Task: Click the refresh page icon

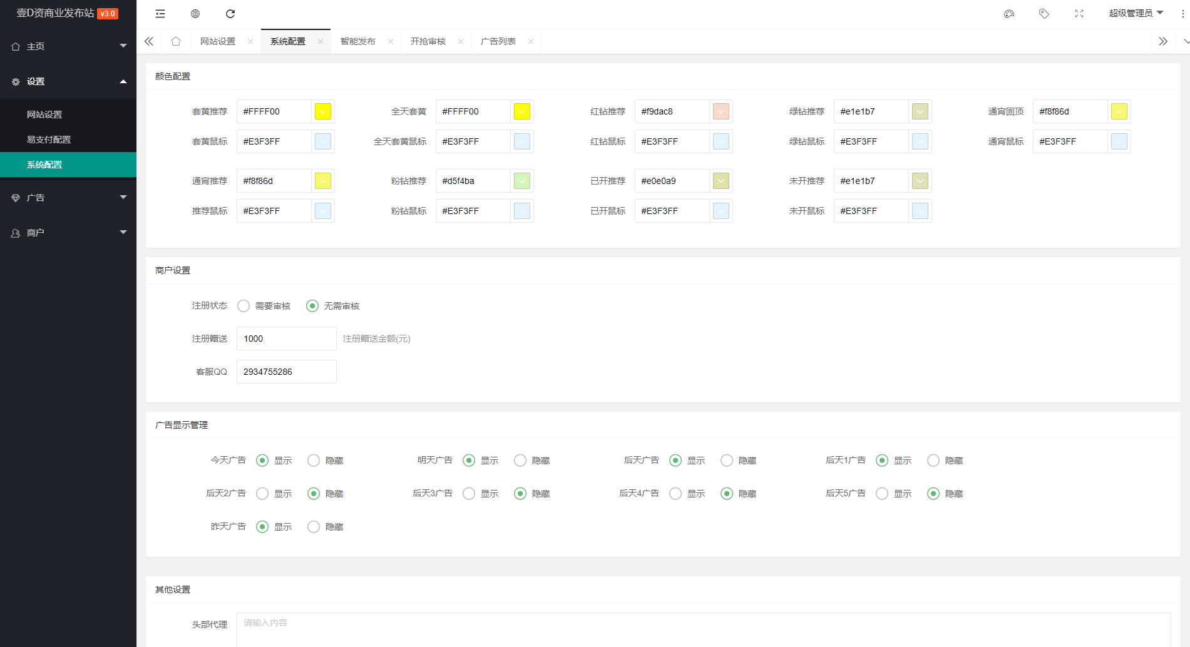Action: [230, 14]
